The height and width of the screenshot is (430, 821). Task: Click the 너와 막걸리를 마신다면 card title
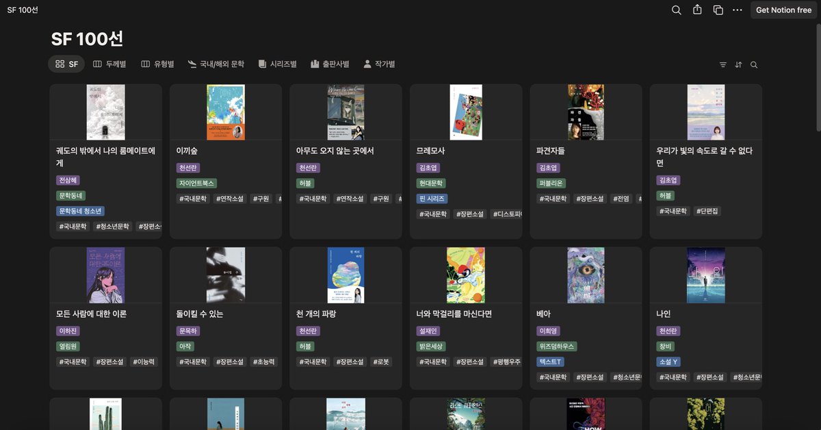coord(454,314)
